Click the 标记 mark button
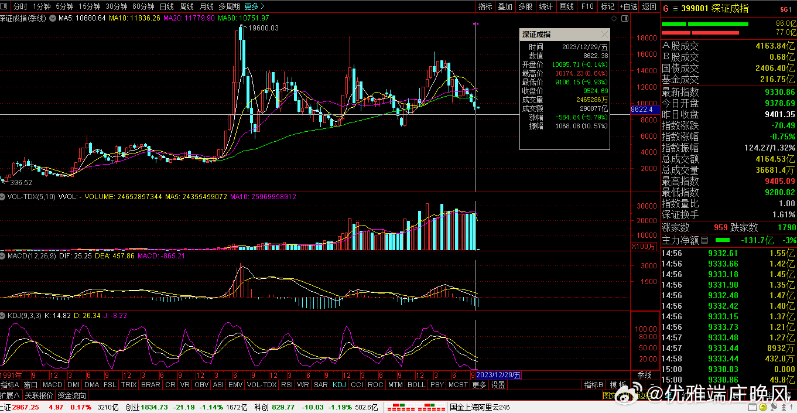 pos(607,6)
